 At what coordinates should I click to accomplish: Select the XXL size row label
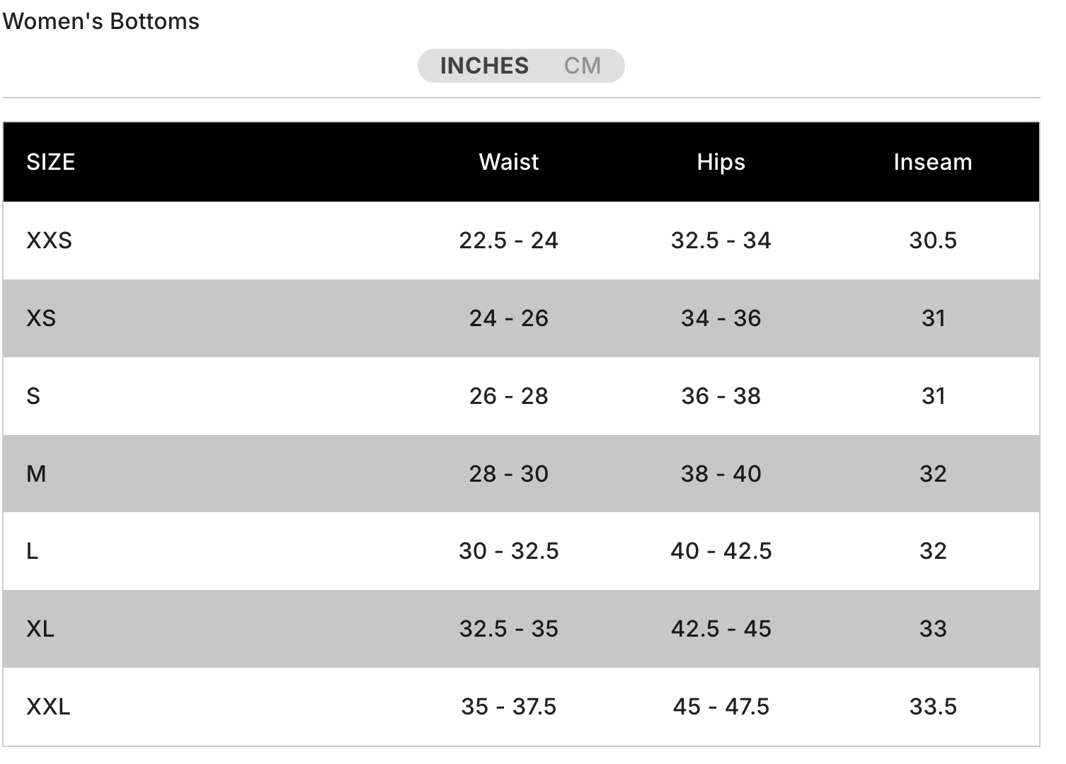(48, 707)
